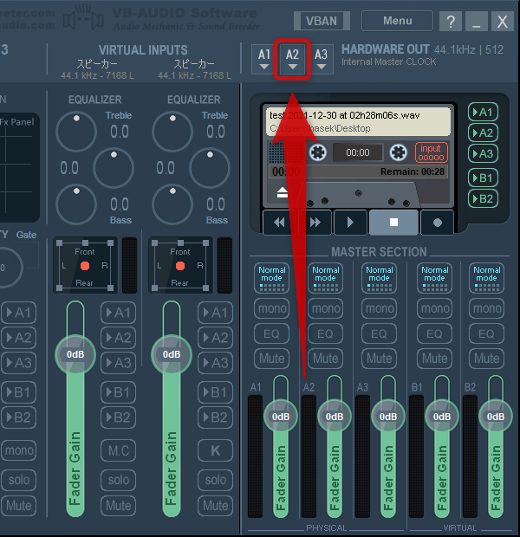Image resolution: width=520 pixels, height=537 pixels.
Task: Click the A3 bus fader gain knob
Action: point(388,416)
